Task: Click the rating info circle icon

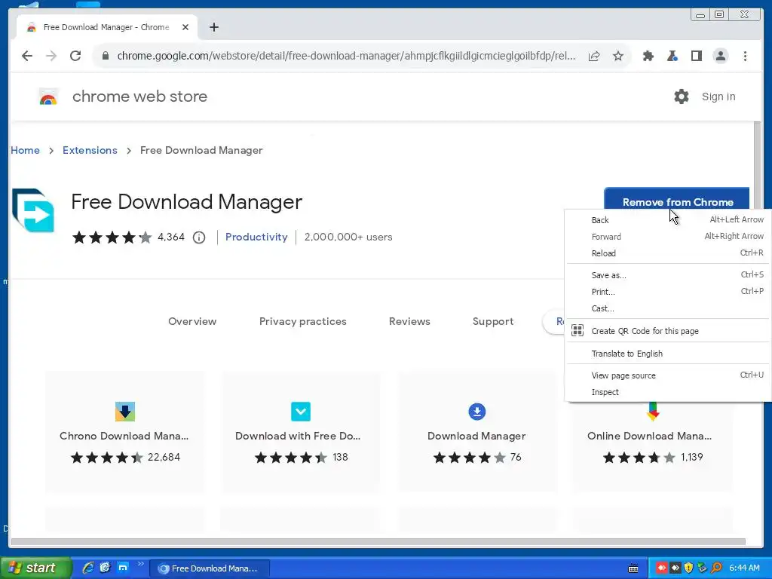Action: pyautogui.click(x=199, y=237)
